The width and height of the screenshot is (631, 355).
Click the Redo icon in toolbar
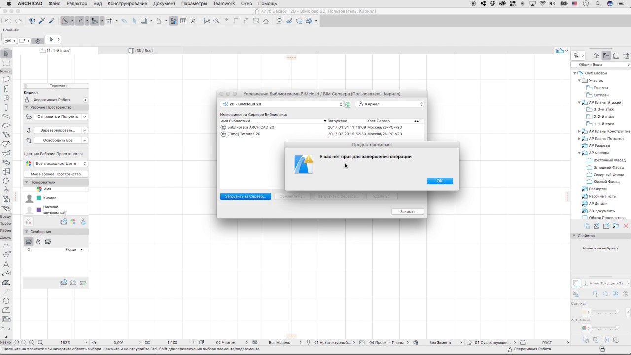click(x=18, y=21)
